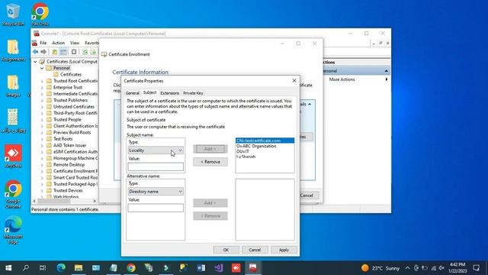The width and height of the screenshot is (488, 275).
Task: Click the 4:42 PM clock in the taskbar
Action: coord(457,264)
